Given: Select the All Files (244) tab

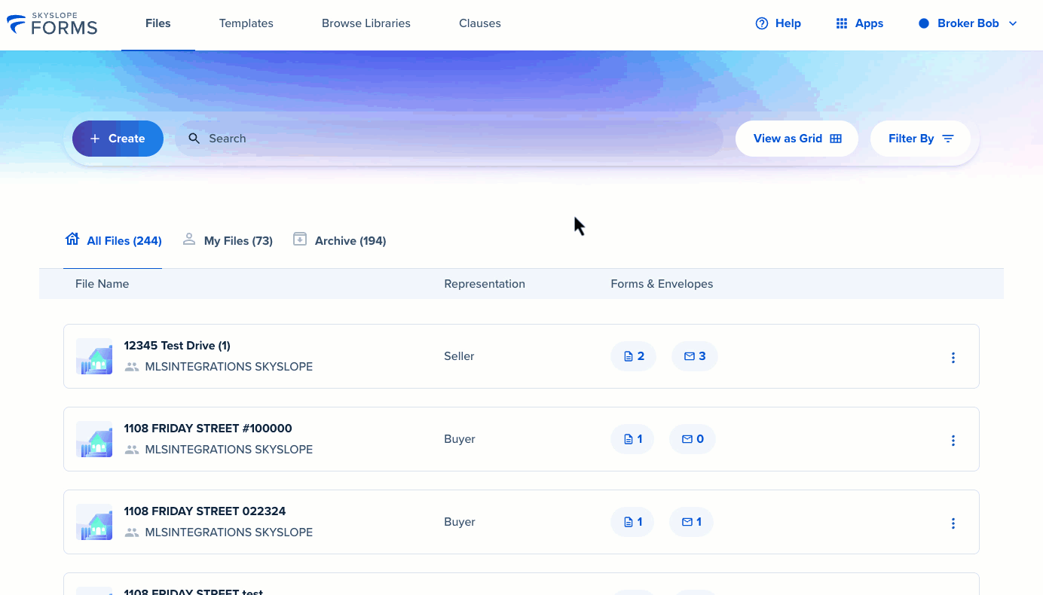Looking at the screenshot, I should coord(113,241).
